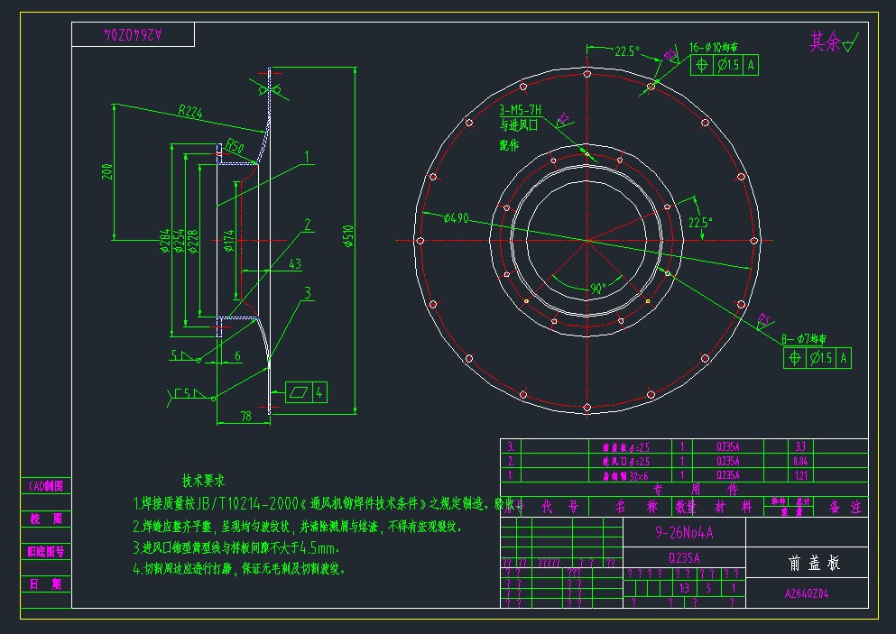Screen dimensions: 896x634
Task: Click the position tolerance frame under 8-ø7
Action: [817, 358]
